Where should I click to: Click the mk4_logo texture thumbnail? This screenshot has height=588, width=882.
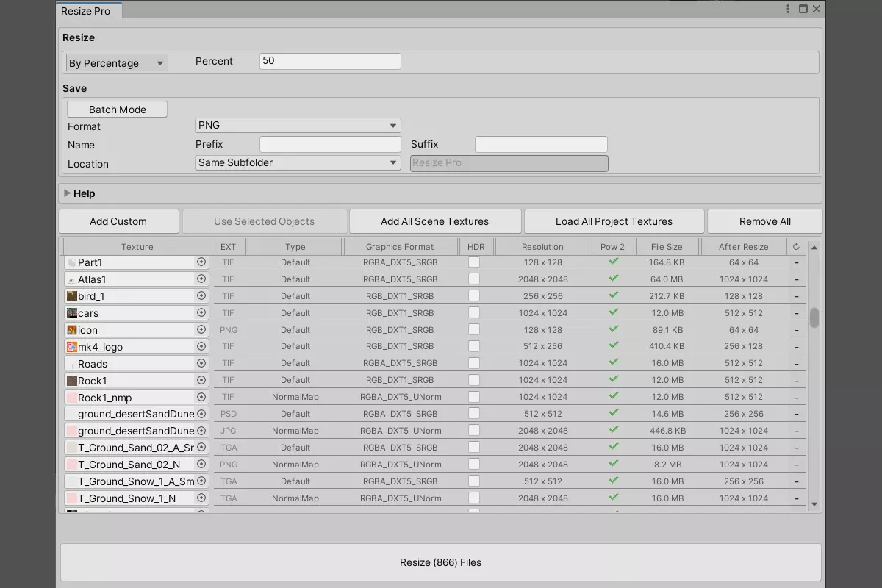click(71, 347)
